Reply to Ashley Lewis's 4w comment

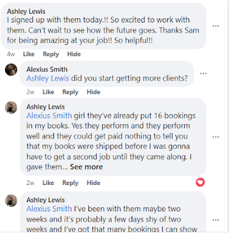click(x=51, y=54)
